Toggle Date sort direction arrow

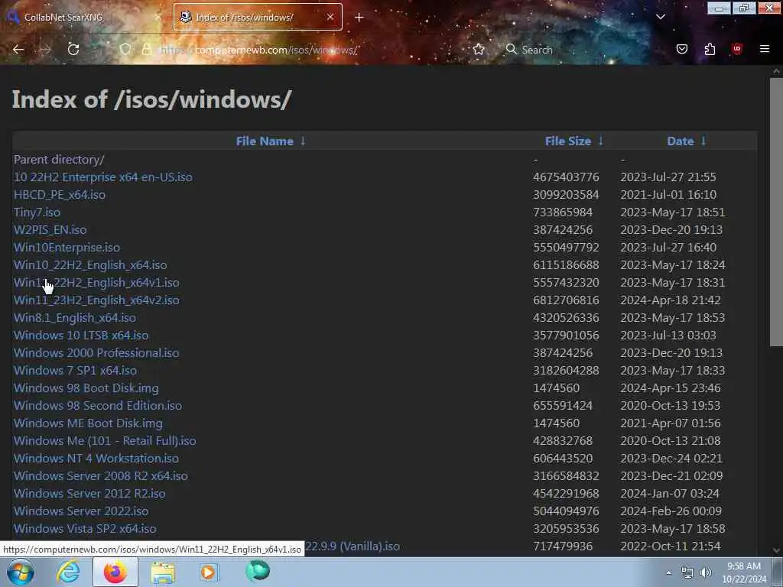click(703, 141)
